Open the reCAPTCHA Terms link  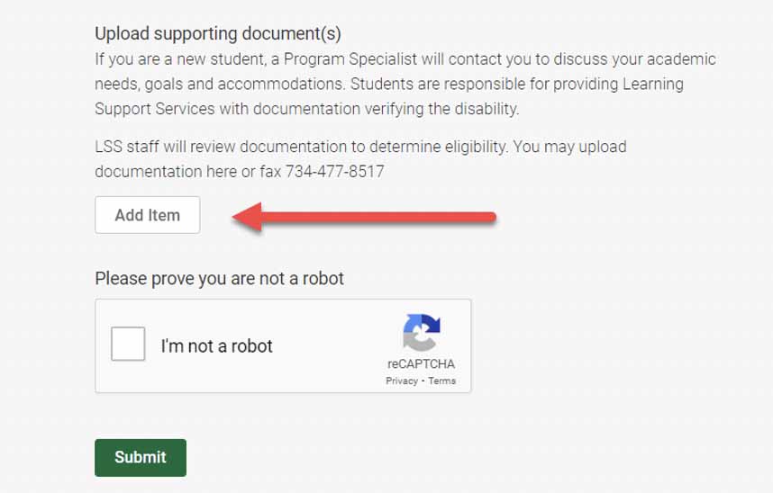(442, 381)
